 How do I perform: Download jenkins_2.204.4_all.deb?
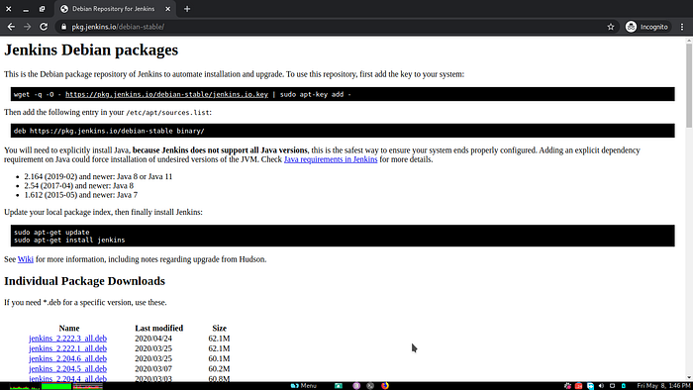tap(67, 378)
